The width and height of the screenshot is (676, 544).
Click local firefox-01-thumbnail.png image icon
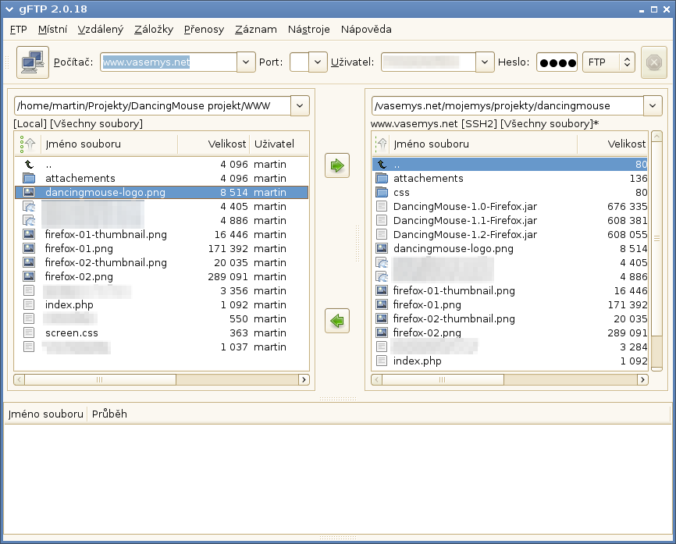point(29,234)
